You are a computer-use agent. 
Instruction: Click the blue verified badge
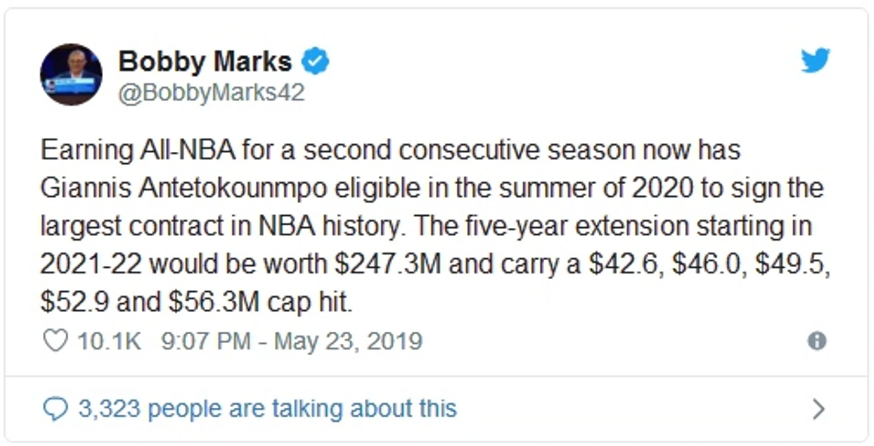(x=315, y=62)
